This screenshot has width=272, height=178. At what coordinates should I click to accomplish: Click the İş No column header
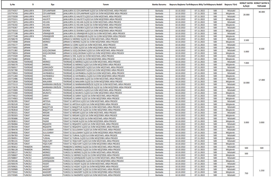(x=12, y=5)
